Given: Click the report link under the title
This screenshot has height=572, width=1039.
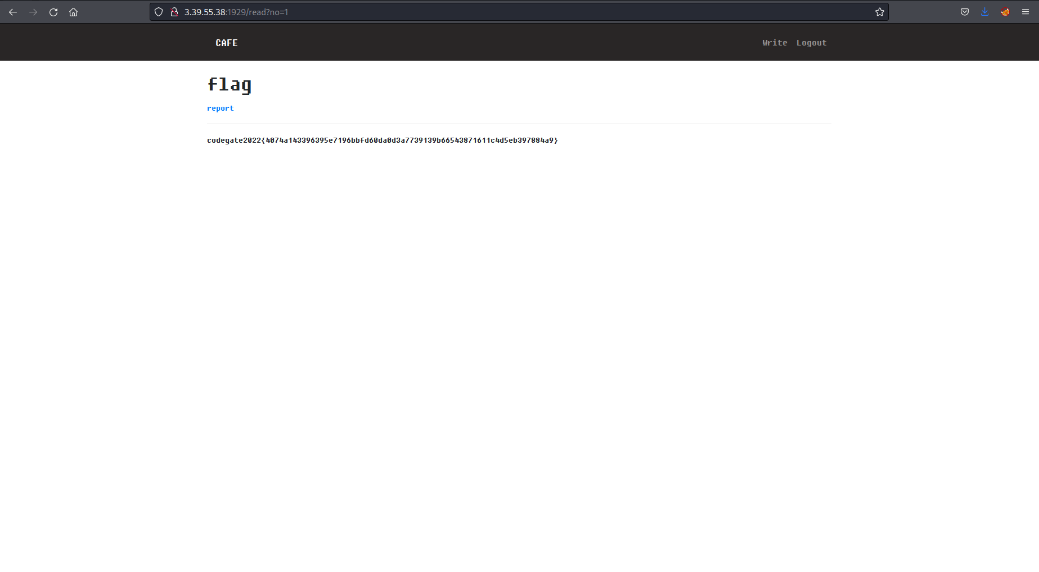Looking at the screenshot, I should (221, 108).
